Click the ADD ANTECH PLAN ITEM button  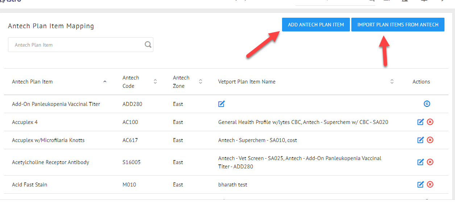[316, 25]
